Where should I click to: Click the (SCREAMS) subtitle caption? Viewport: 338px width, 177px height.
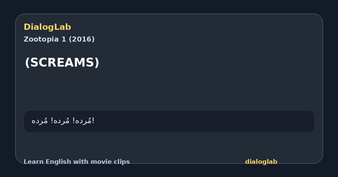point(62,63)
